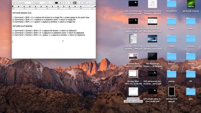Open the paragraph styles dropdown

pos(15,3)
